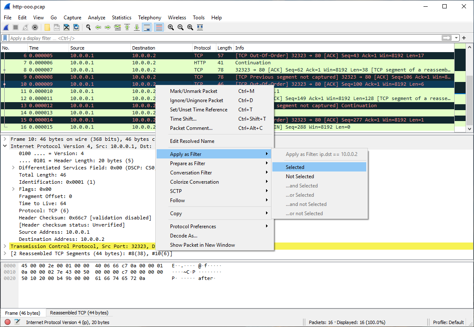Switch to the Reassembled TCP tab
This screenshot has height=327, width=474.
[79, 313]
